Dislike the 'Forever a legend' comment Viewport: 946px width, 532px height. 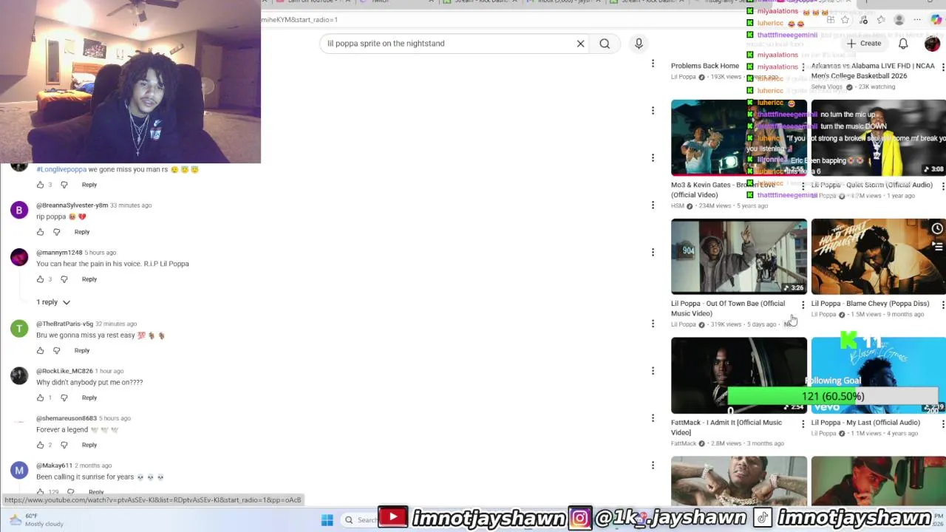pos(64,445)
